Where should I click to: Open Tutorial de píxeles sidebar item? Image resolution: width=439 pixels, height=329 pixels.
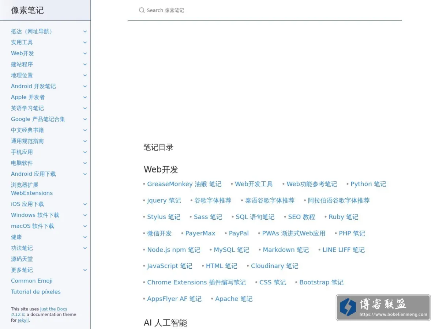(36, 292)
